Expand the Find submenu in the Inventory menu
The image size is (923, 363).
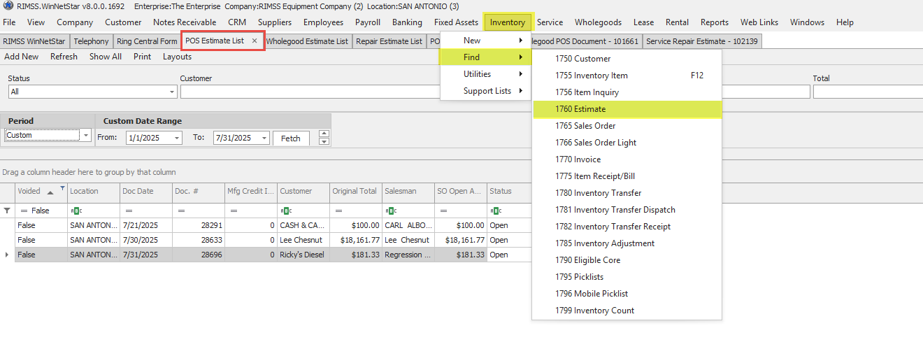(486, 57)
